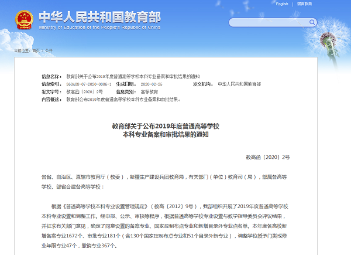This screenshot has width=351, height=255.
Task: Select 公开 in the breadcrumb trail
Action: point(49,51)
